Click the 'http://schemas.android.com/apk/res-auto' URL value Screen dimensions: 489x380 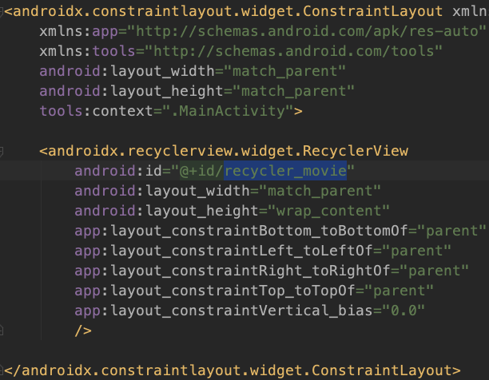pyautogui.click(x=307, y=31)
